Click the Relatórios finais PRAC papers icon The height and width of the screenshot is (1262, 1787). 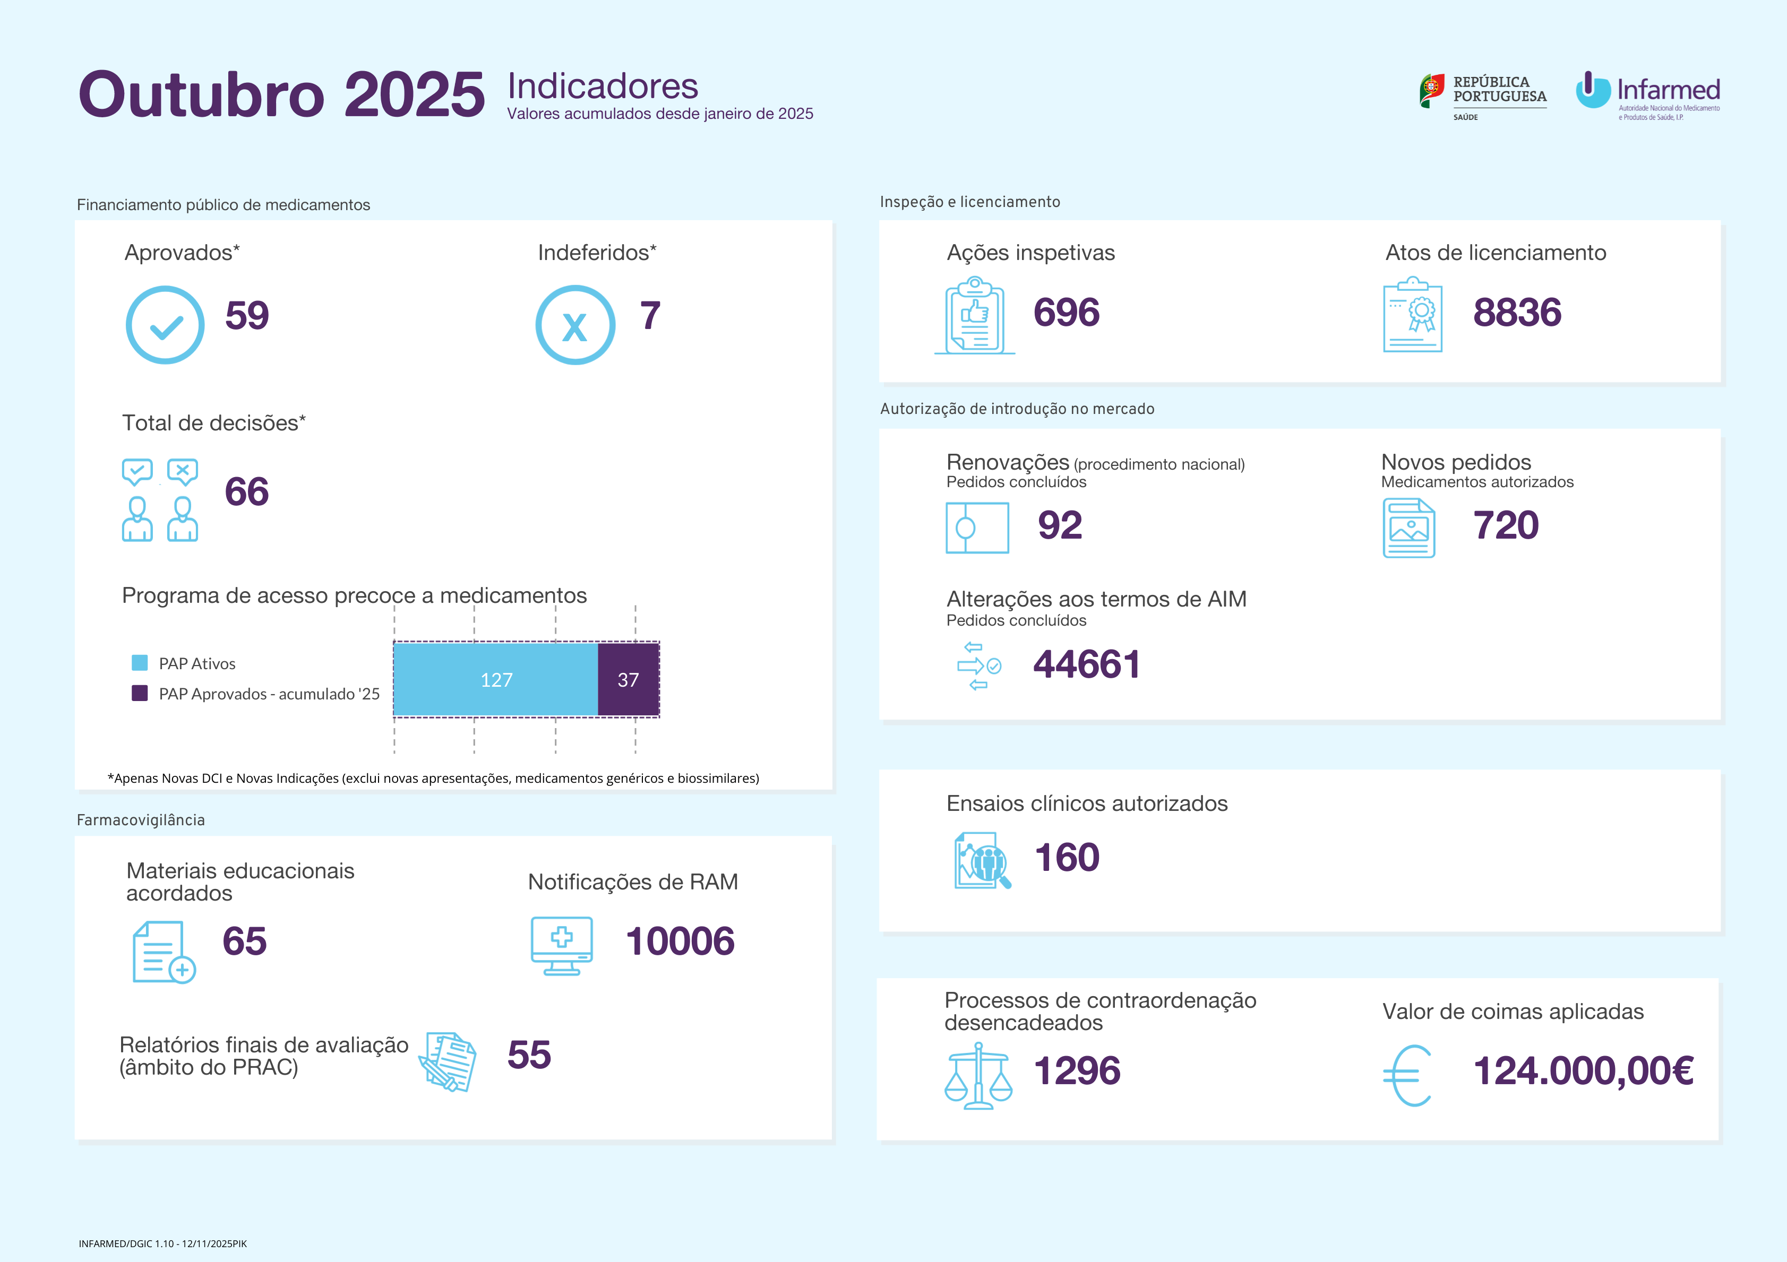point(448,1061)
